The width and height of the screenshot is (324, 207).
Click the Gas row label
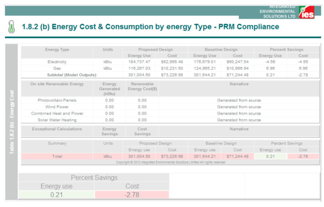(57, 68)
